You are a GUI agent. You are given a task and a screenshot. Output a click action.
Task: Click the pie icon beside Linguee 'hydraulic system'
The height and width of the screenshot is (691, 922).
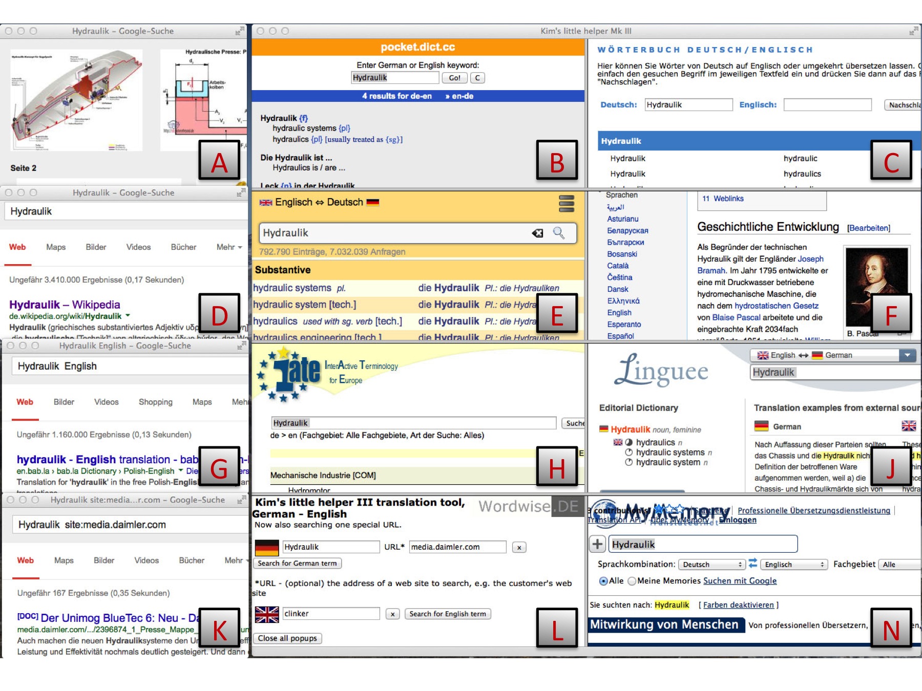click(x=628, y=462)
